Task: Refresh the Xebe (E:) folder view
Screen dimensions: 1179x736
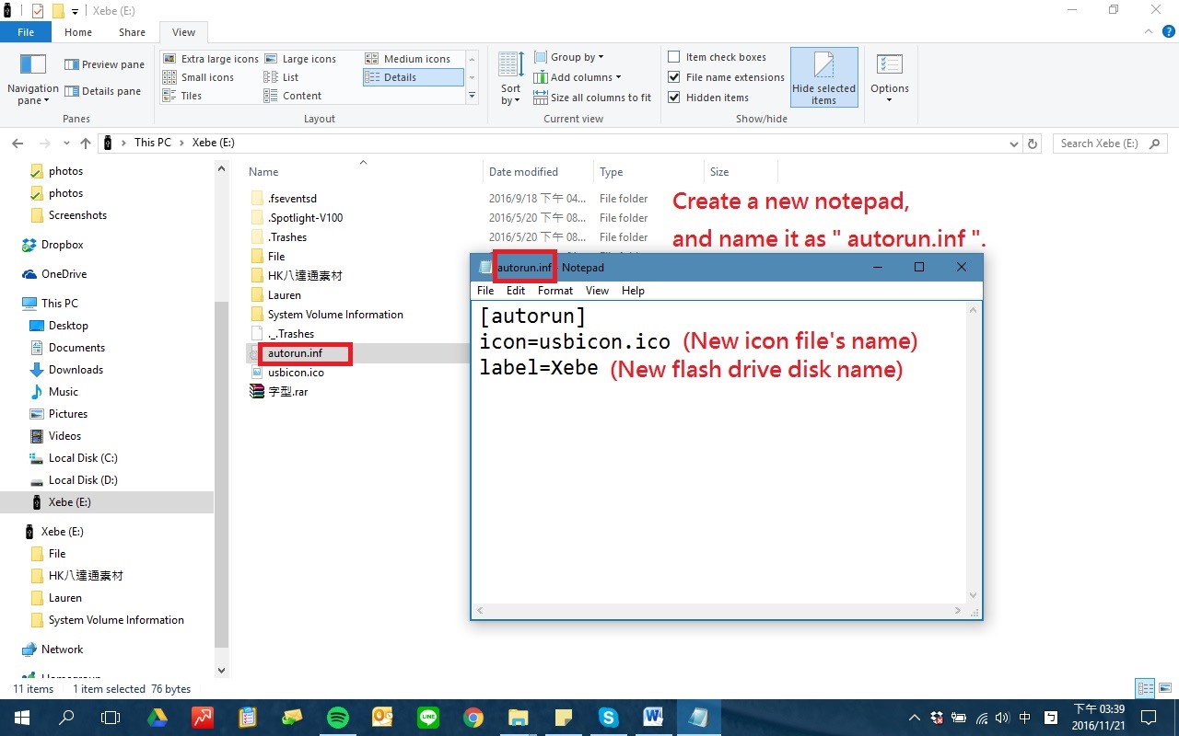Action: pos(1033,144)
